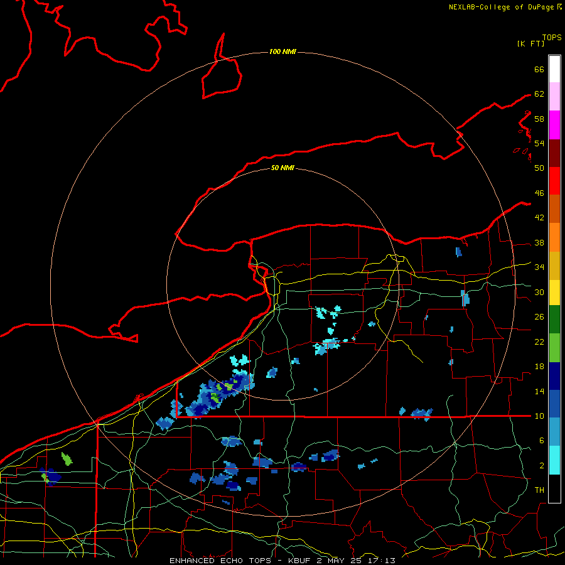Click the "100 NMI" range ring label

[x=282, y=52]
